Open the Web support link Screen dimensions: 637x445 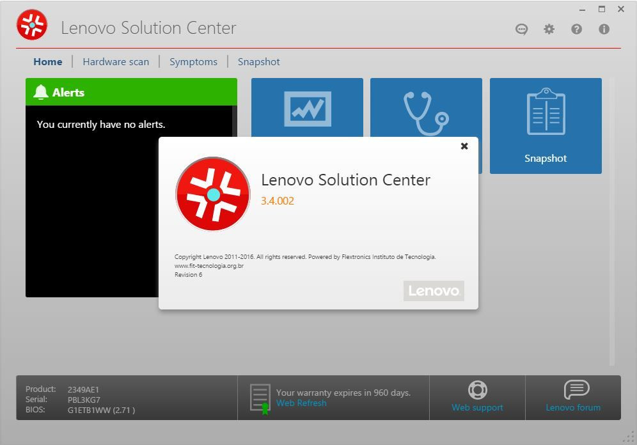pos(477,407)
